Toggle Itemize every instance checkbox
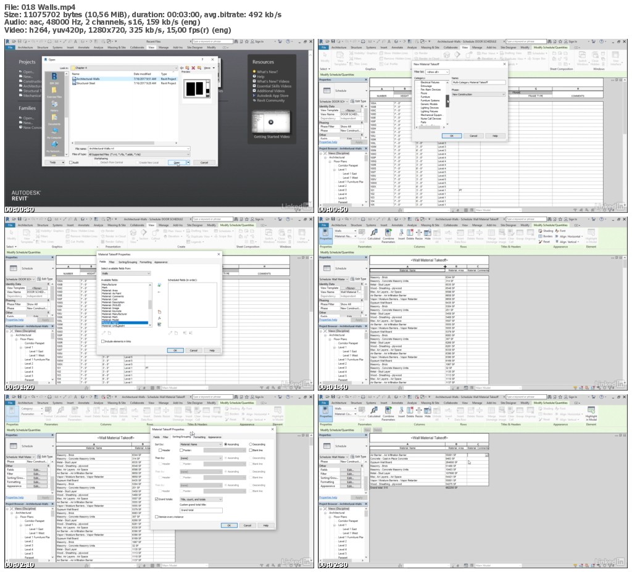Viewport: 632px width, 572px height. pyautogui.click(x=157, y=517)
